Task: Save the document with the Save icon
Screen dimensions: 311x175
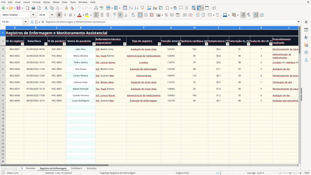Action: [x=18, y=8]
